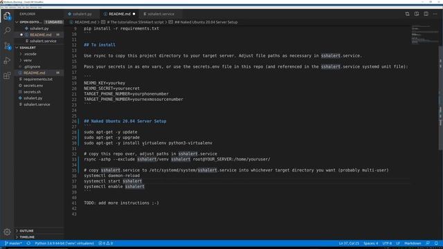Screen dimensions: 443x249
Task: Click the minimap code overview
Action: 424,35
